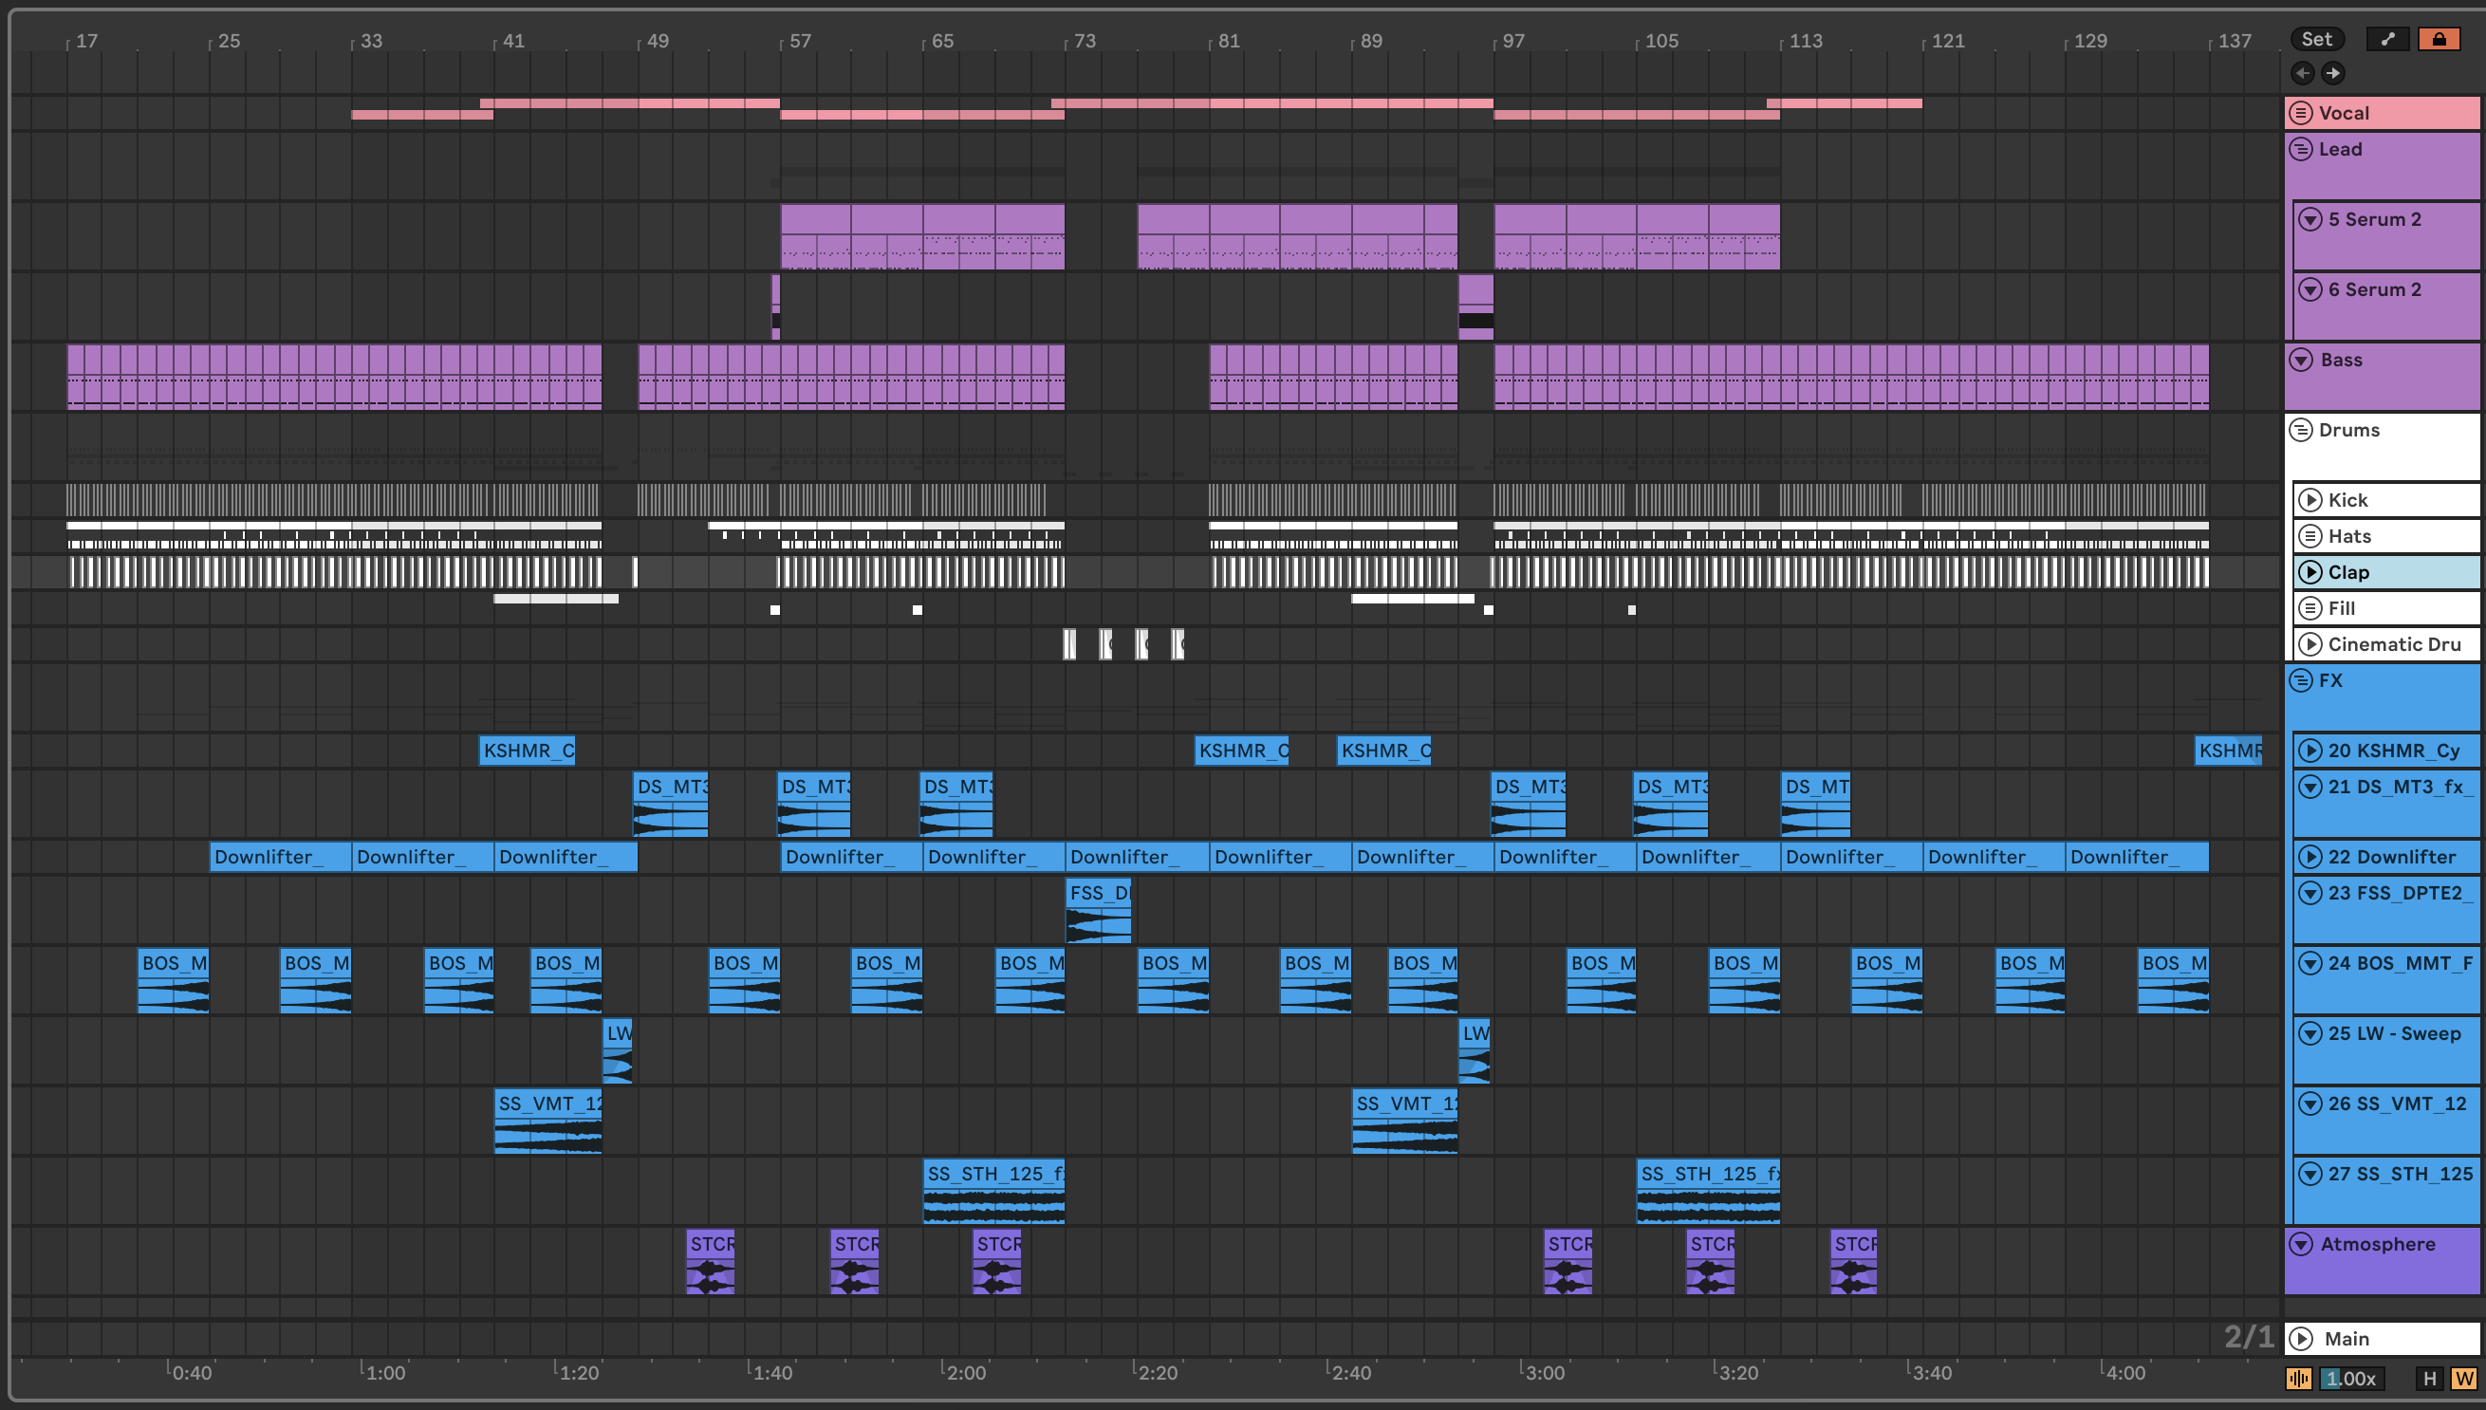Screen dimensions: 2486x1410
Task: Click the Hats group icon
Action: click(x=2310, y=535)
